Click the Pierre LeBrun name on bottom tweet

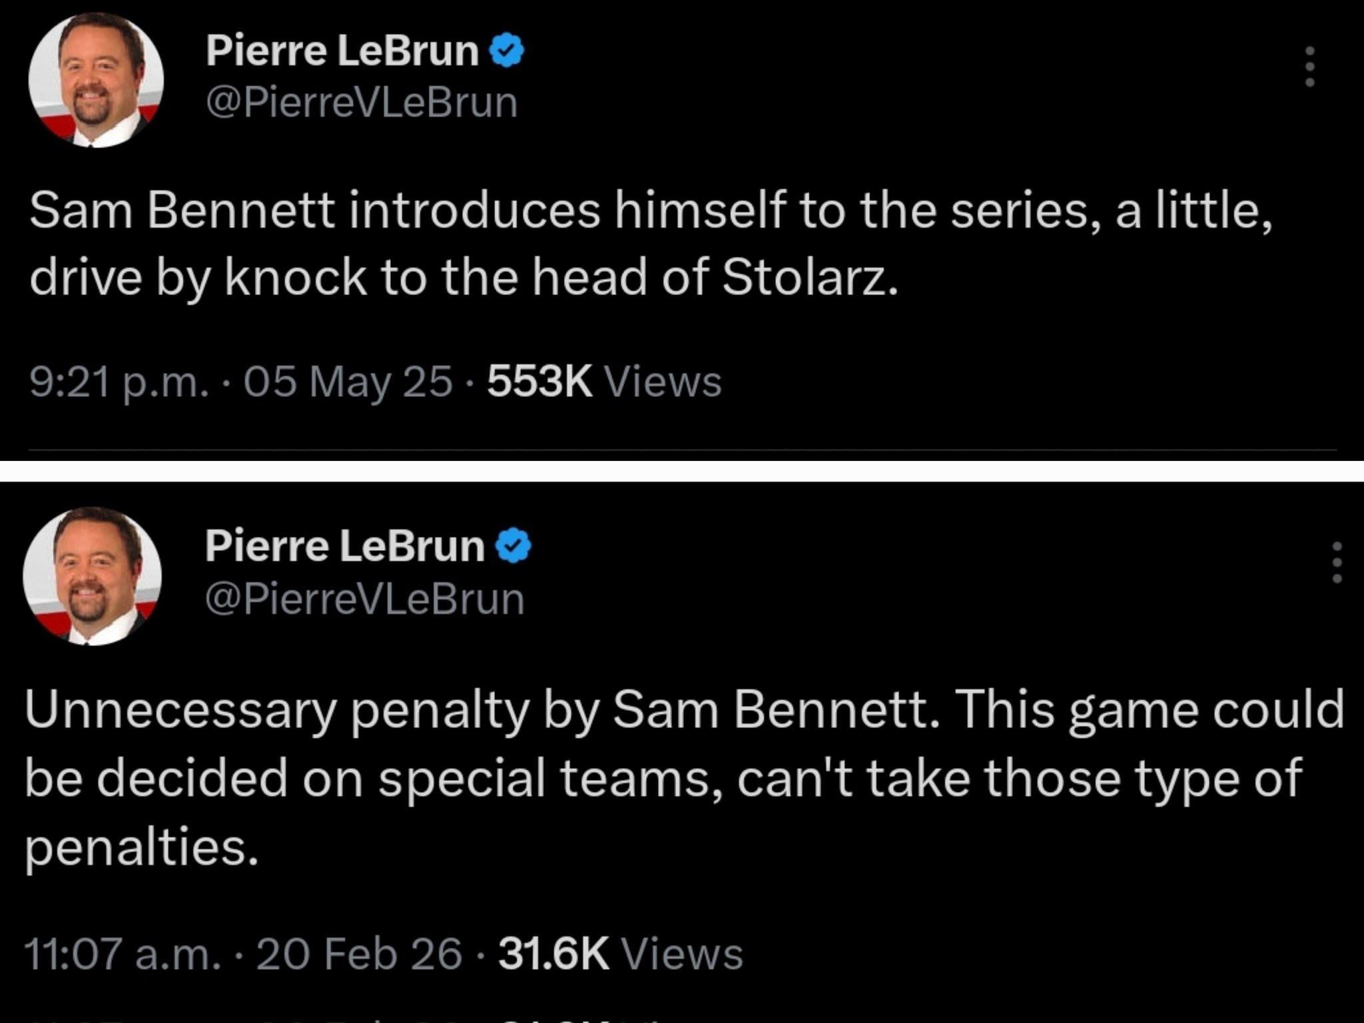pyautogui.click(x=344, y=546)
